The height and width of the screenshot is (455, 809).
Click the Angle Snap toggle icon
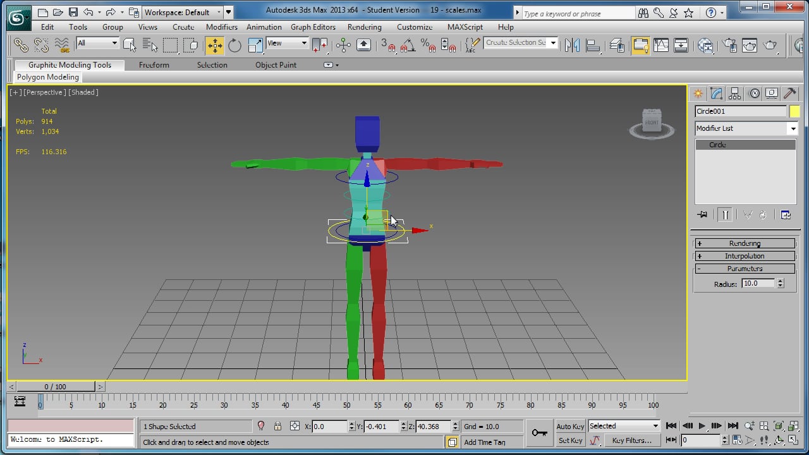click(x=408, y=45)
